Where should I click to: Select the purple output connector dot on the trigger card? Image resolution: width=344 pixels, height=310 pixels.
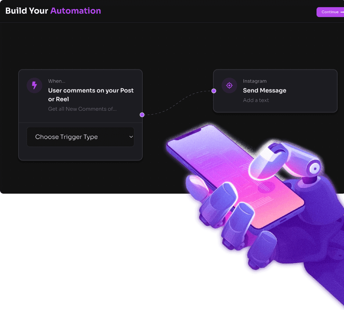[142, 115]
